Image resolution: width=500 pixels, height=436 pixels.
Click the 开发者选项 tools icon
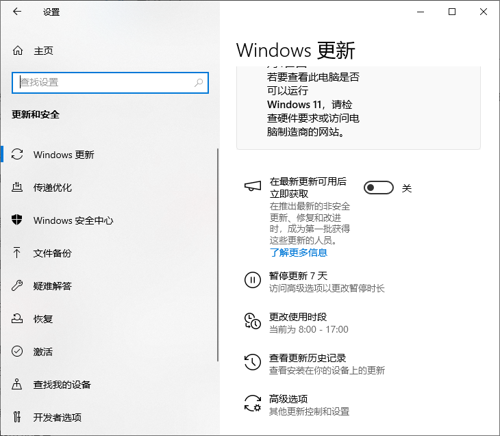click(x=17, y=417)
